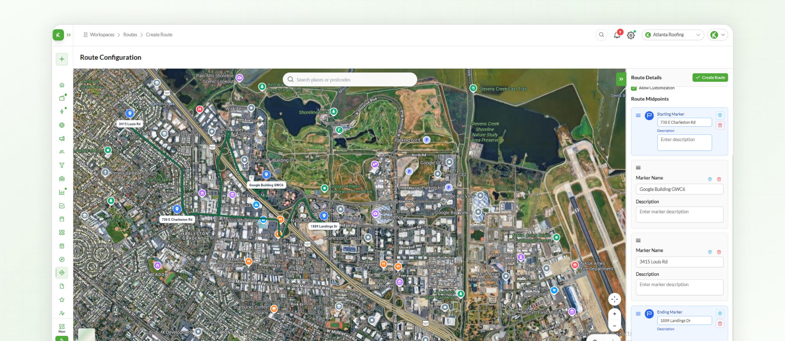Click the New apps icon in the sidebar
785x341 pixels.
[x=62, y=328]
